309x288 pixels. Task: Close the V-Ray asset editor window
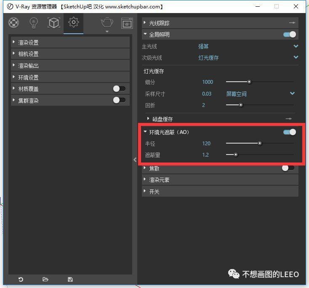tap(296, 6)
